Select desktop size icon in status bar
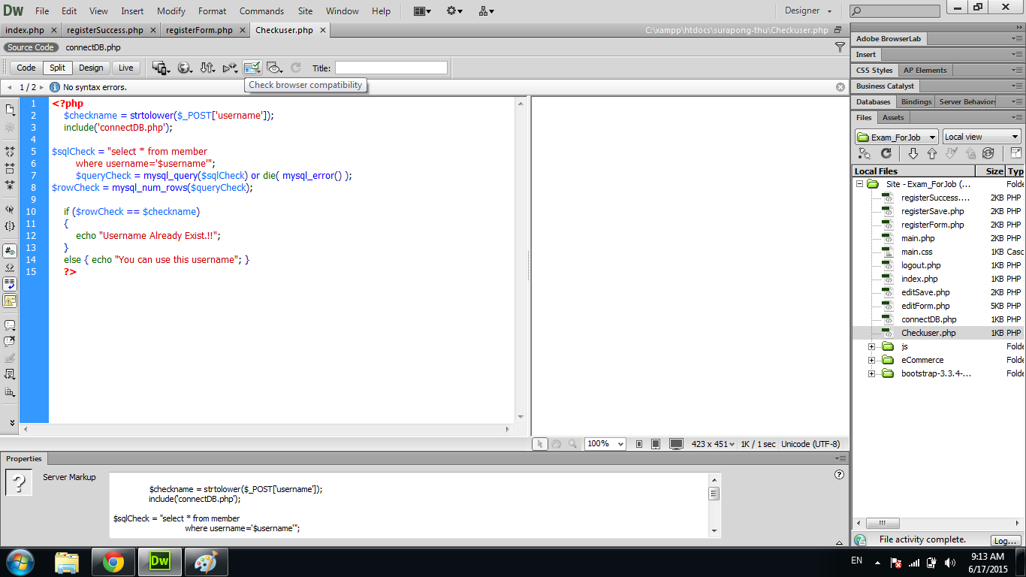Screen dimensions: 1026x577 [x=676, y=444]
